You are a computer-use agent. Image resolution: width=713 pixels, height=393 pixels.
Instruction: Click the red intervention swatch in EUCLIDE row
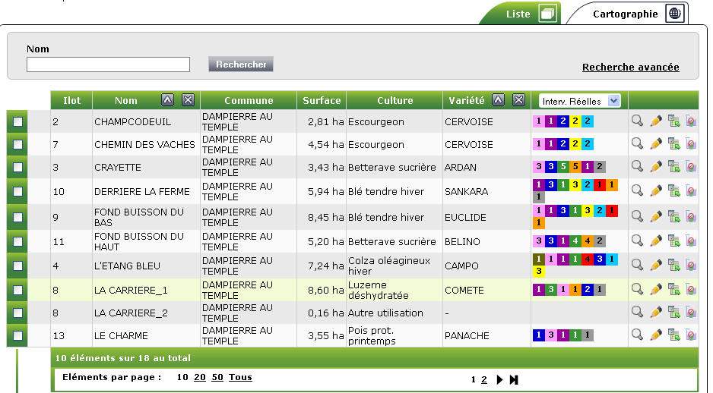pyautogui.click(x=612, y=211)
